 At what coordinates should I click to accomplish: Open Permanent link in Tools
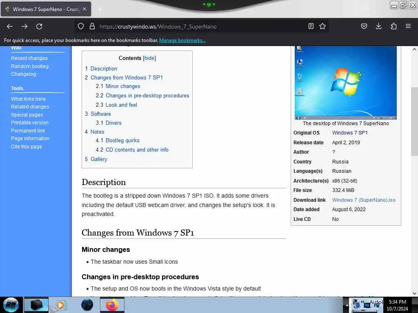[28, 131]
